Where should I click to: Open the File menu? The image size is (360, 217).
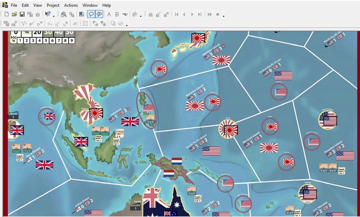tap(14, 5)
